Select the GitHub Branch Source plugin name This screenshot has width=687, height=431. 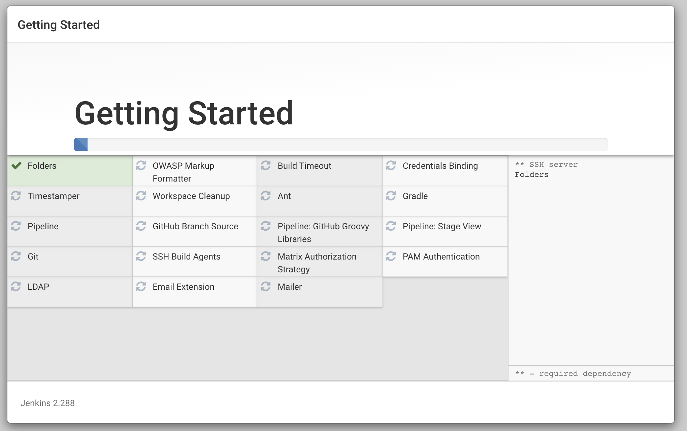(195, 226)
